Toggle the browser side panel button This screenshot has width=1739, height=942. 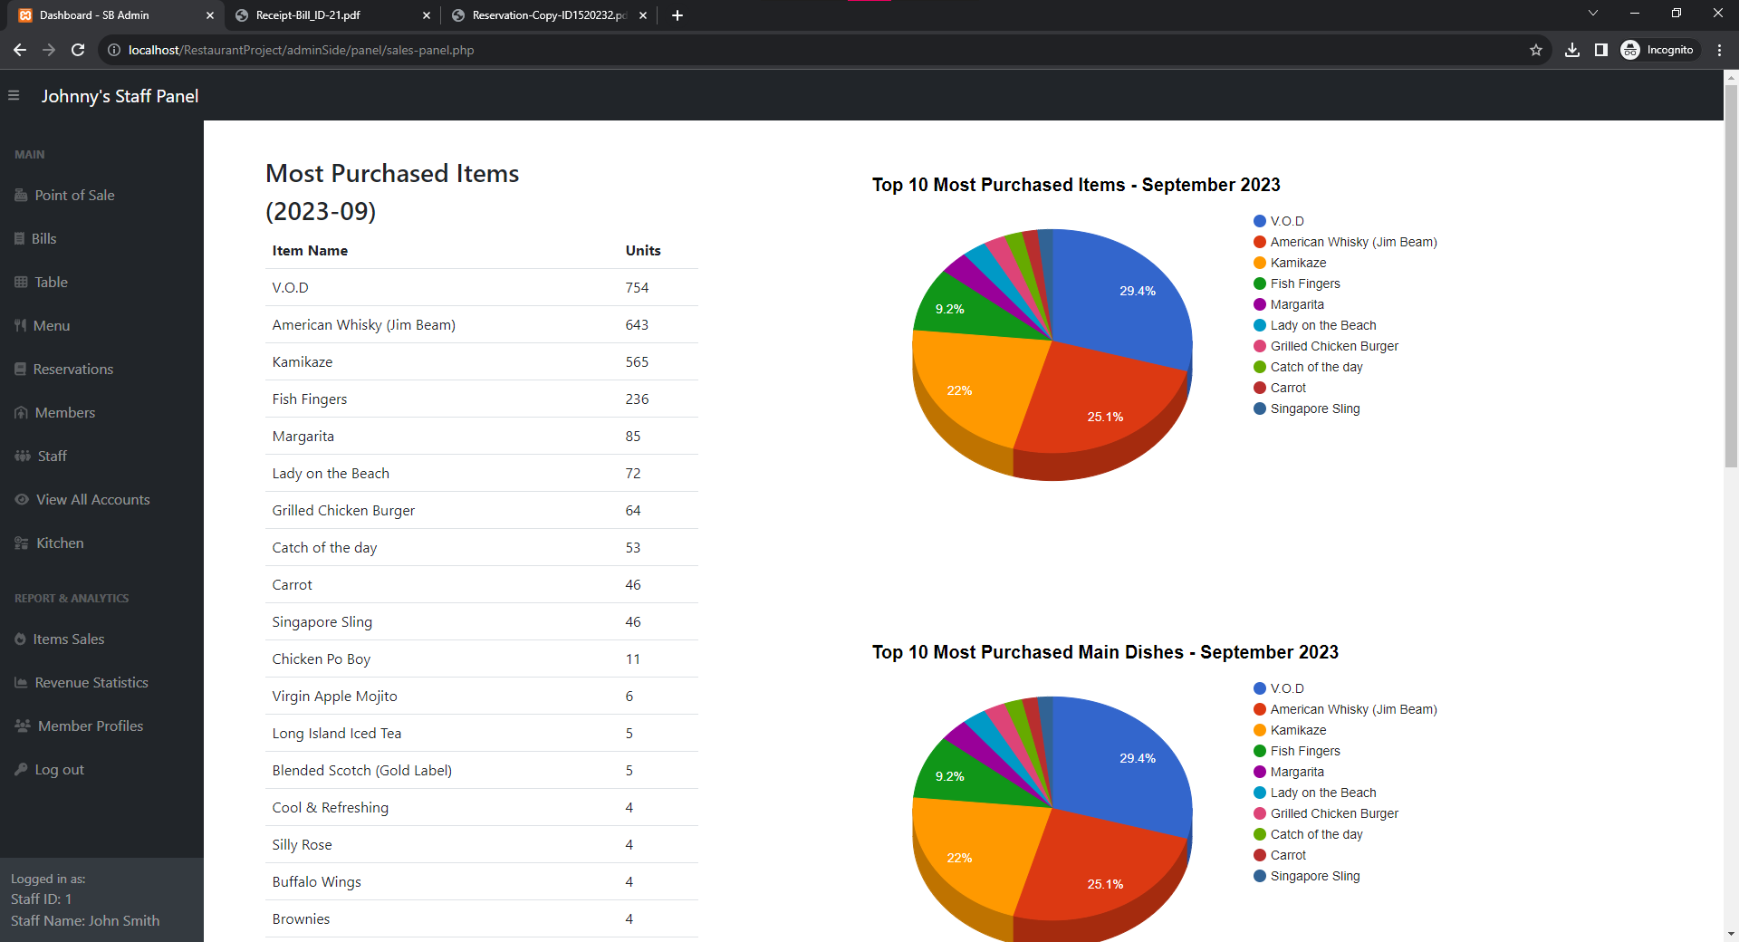point(1600,50)
